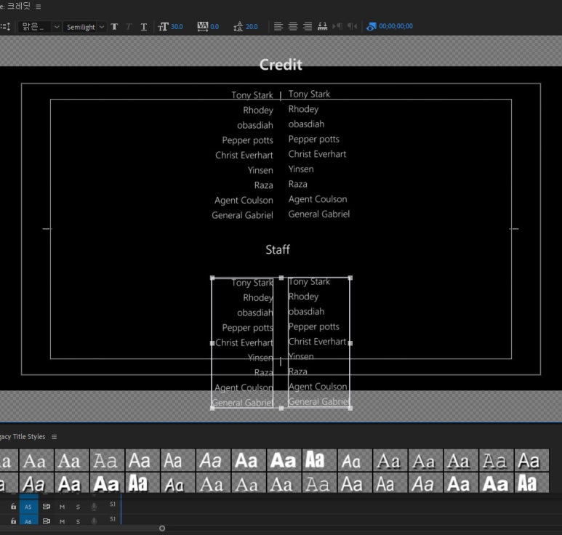
Task: Click the background video timecode 00;00;00;00
Action: click(396, 26)
